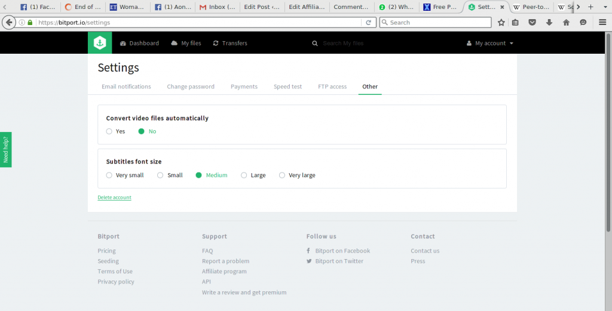Open the Transfers page

(x=229, y=43)
